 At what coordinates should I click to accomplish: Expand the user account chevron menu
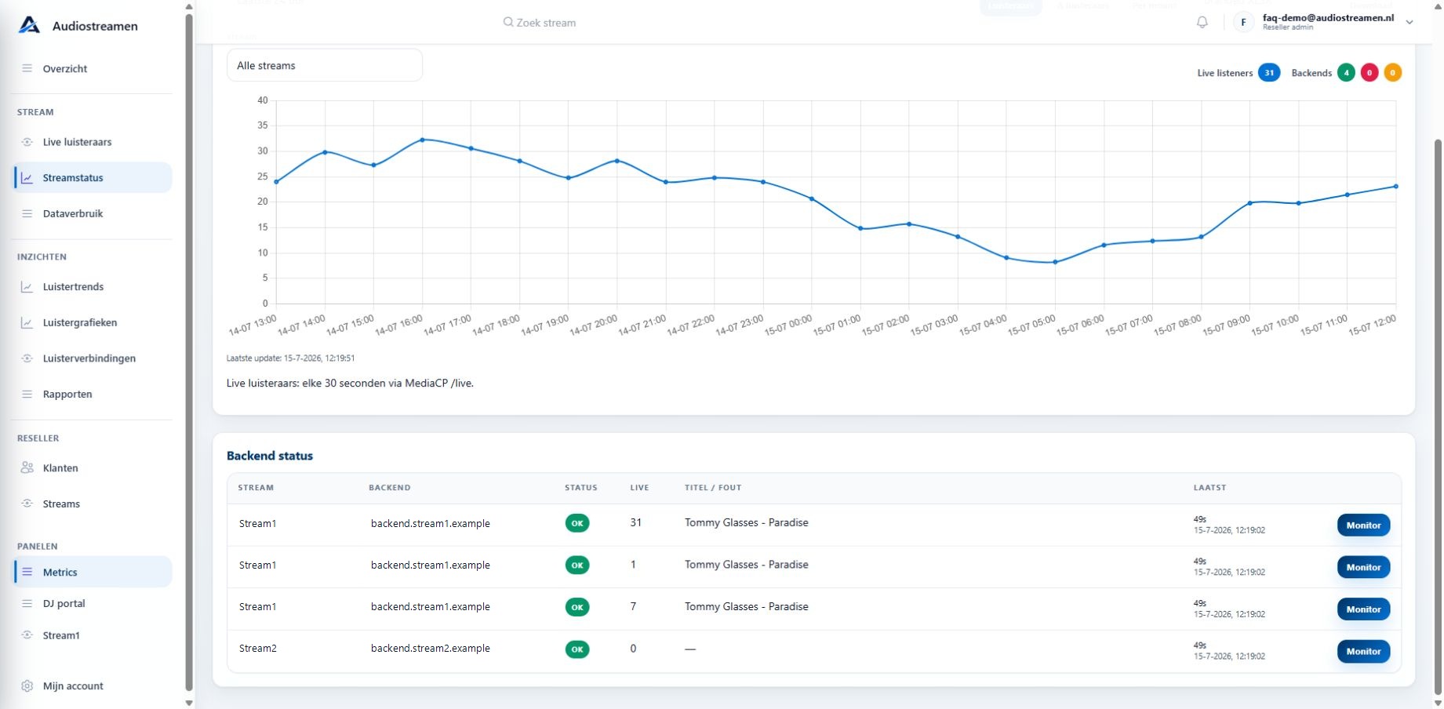[1409, 22]
